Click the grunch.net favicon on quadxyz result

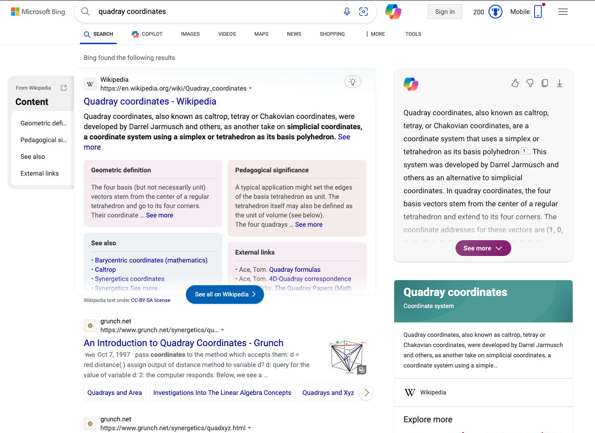[90, 424]
